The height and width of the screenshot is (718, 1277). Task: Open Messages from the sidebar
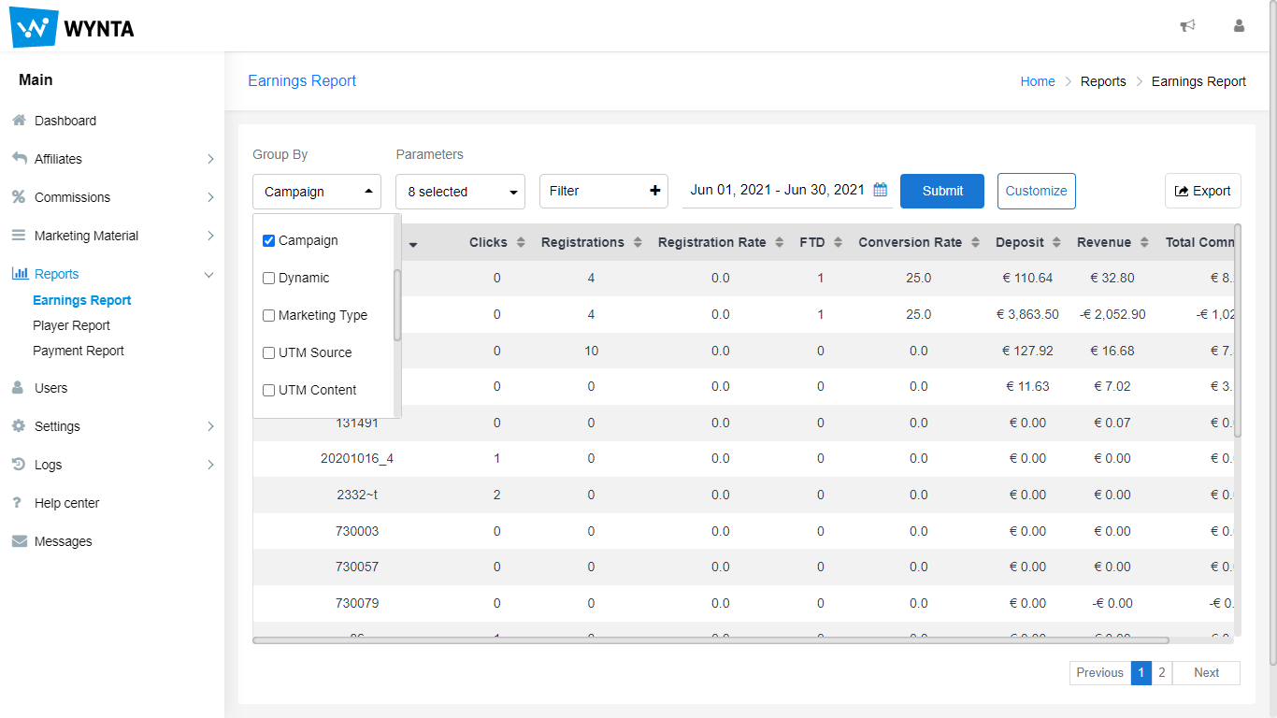point(63,541)
